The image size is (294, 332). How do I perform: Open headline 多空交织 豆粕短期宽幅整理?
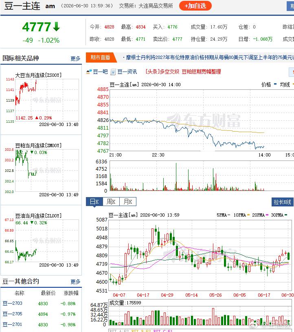(184, 72)
